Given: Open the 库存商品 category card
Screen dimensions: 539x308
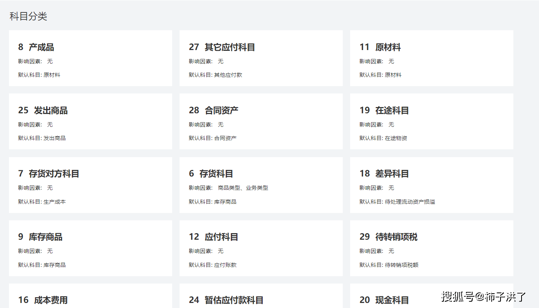Looking at the screenshot, I should pos(90,248).
